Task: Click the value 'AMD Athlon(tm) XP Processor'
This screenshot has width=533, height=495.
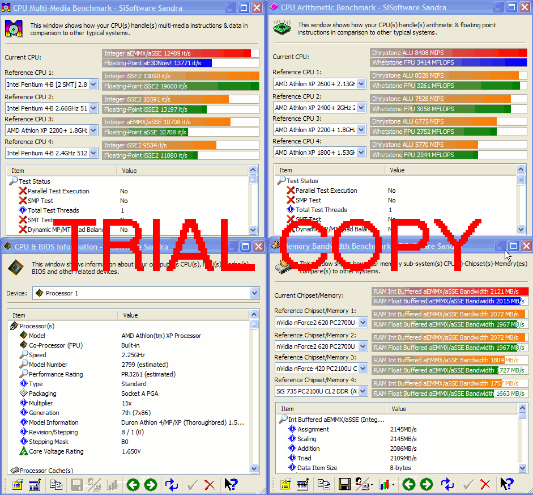Action: click(161, 336)
